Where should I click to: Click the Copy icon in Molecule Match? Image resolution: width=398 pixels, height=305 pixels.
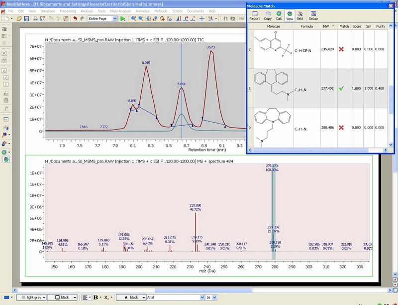coord(268,15)
